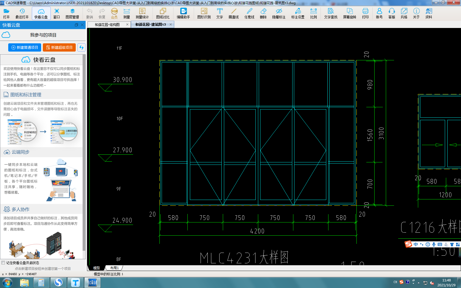This screenshot has width=461, height=288.
Task: Select the 文字 text tool
Action: pyautogui.click(x=220, y=13)
